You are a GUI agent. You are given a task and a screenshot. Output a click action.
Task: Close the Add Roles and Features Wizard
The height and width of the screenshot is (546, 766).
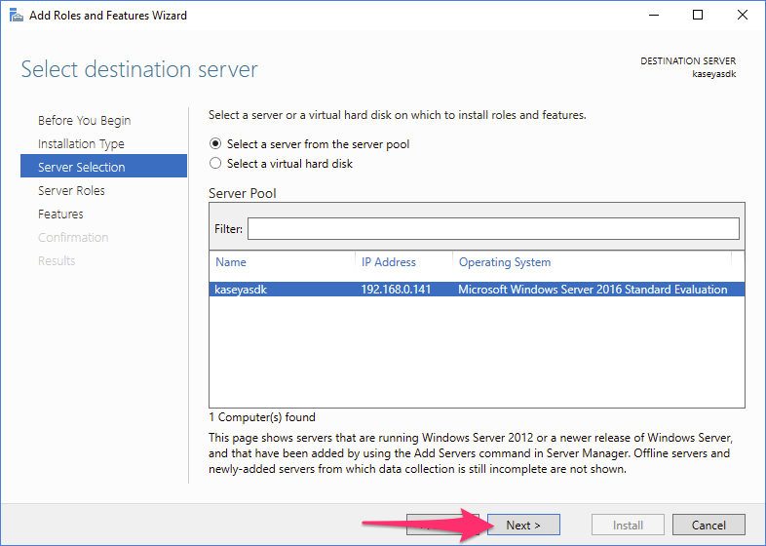(742, 16)
